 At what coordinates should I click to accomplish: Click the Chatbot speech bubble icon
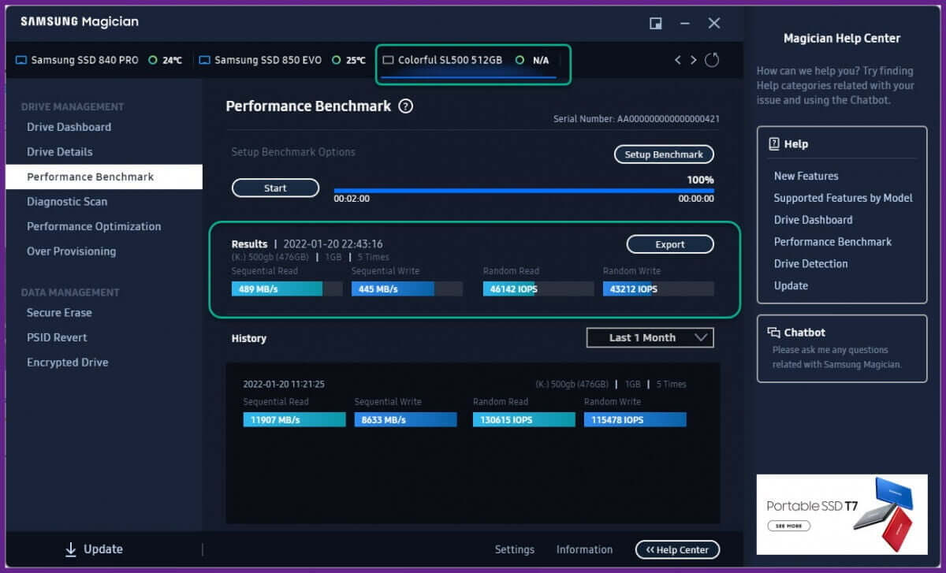(774, 333)
